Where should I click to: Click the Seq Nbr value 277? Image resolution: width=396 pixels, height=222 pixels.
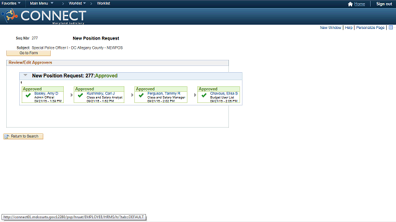35,38
